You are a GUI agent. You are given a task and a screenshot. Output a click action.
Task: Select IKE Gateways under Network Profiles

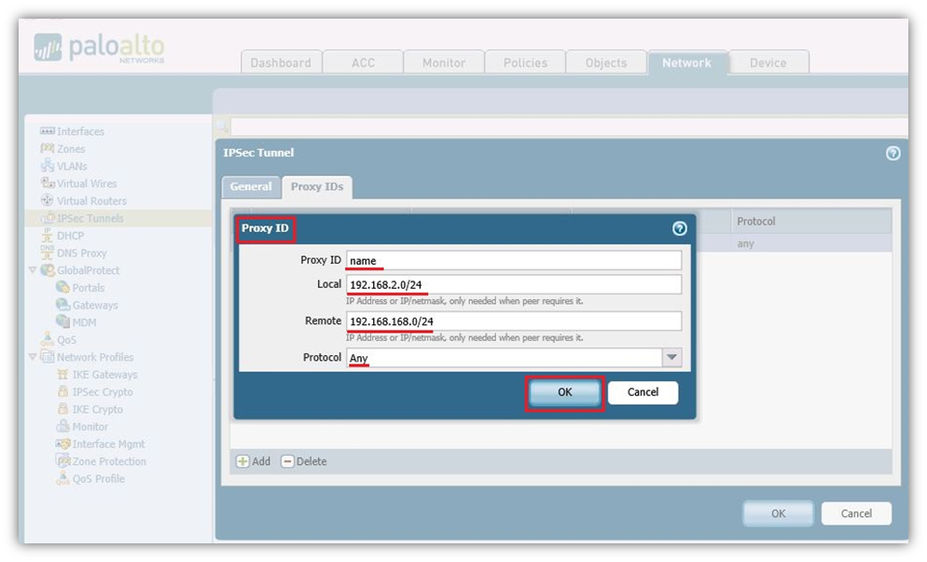click(x=104, y=375)
